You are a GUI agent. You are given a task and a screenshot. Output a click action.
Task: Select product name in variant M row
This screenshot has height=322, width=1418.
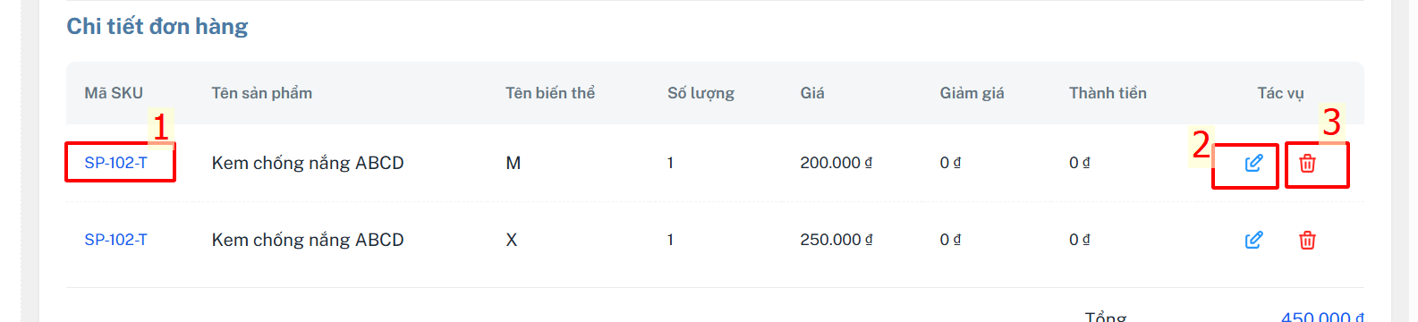coord(308,163)
